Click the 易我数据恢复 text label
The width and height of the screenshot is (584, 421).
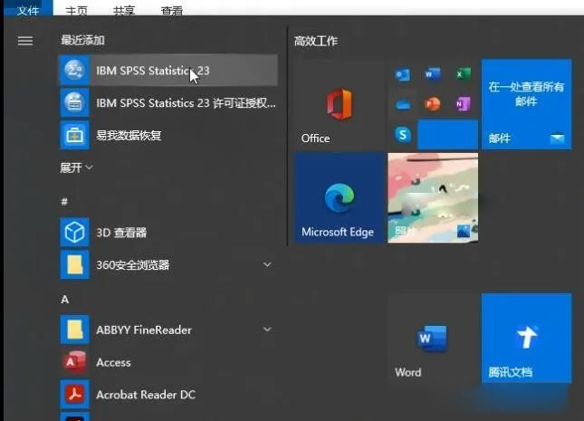[129, 135]
